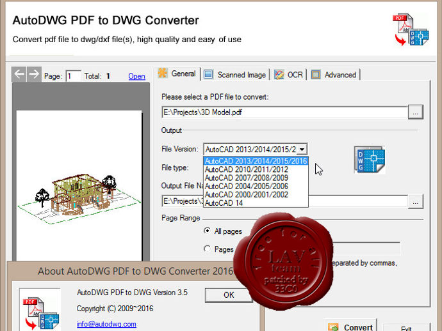
Task: Click the PDF file path field
Action: [x=284, y=112]
